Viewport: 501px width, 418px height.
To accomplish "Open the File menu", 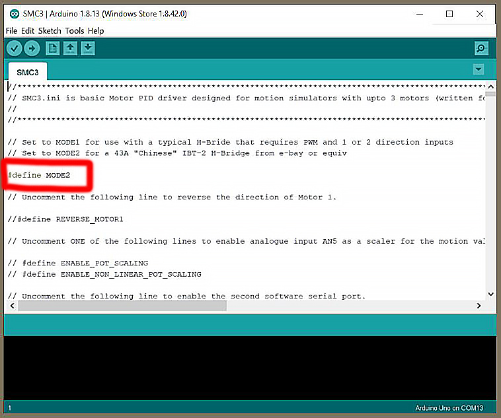I will point(11,30).
